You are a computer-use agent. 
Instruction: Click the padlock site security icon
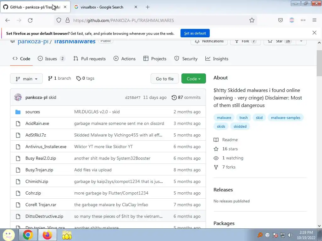[68, 20]
